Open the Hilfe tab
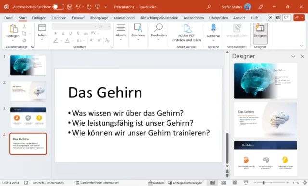Screen dimensions: 308x186 click(x=255, y=18)
